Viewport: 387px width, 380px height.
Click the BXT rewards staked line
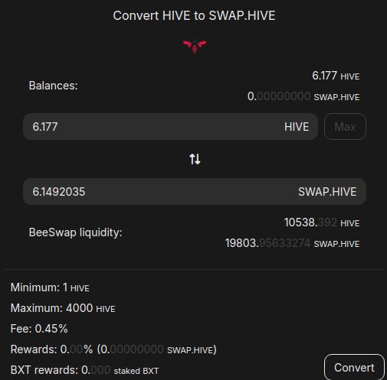[x=84, y=370]
